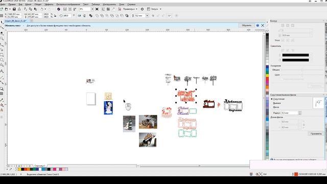Click the help icon in update bar
This screenshot has height=184, width=327.
tap(258, 26)
